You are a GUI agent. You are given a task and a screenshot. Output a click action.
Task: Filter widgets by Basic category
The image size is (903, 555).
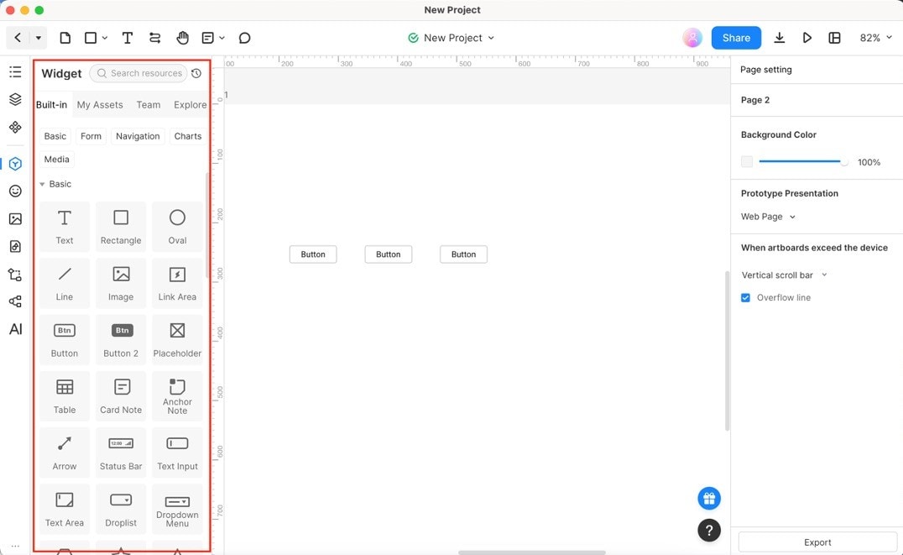(55, 136)
